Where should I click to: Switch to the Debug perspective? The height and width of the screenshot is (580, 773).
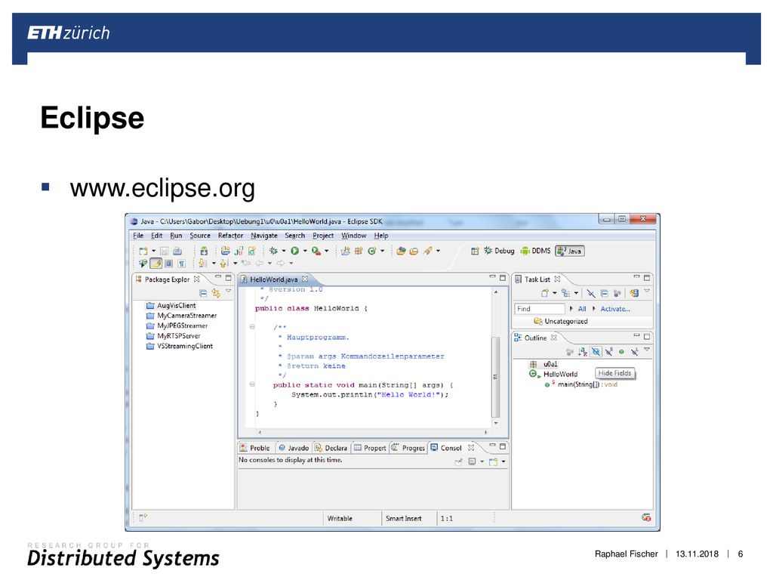(499, 251)
